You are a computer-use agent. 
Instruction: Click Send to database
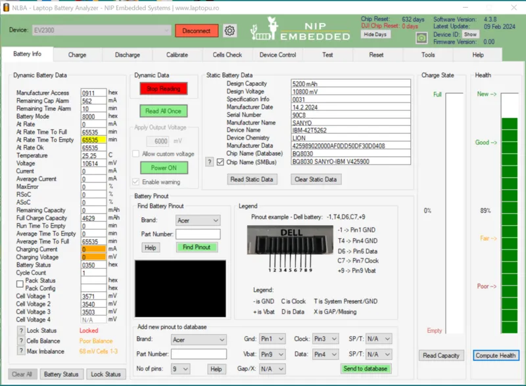366,368
